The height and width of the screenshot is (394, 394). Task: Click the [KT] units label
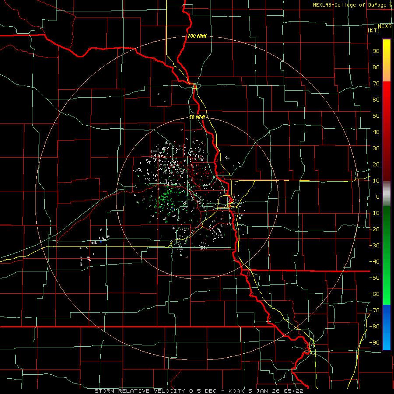374,30
